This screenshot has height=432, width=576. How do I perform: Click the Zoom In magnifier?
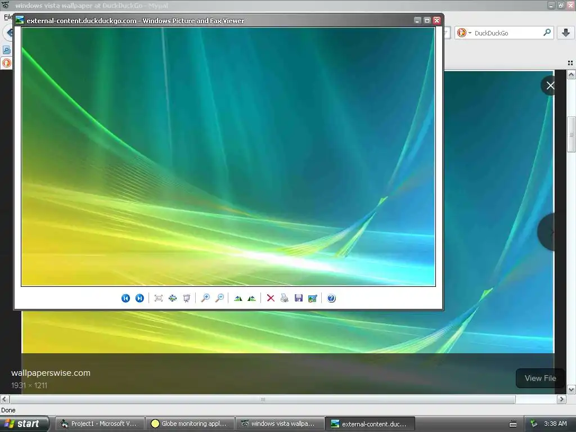point(205,298)
